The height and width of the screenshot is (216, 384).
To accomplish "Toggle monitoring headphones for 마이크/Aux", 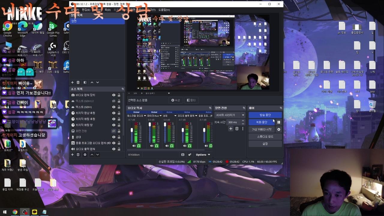I will 156,146.
